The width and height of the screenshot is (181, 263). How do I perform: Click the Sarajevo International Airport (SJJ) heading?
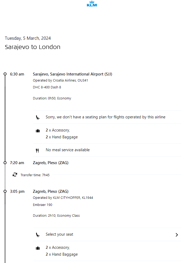(x=72, y=74)
